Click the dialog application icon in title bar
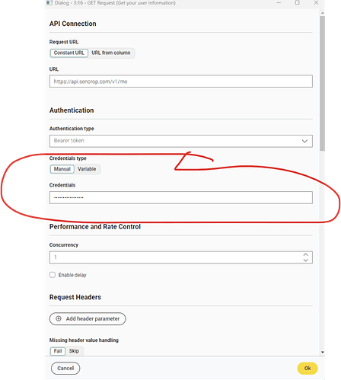Viewport: 341px width, 380px height. [x=49, y=2]
